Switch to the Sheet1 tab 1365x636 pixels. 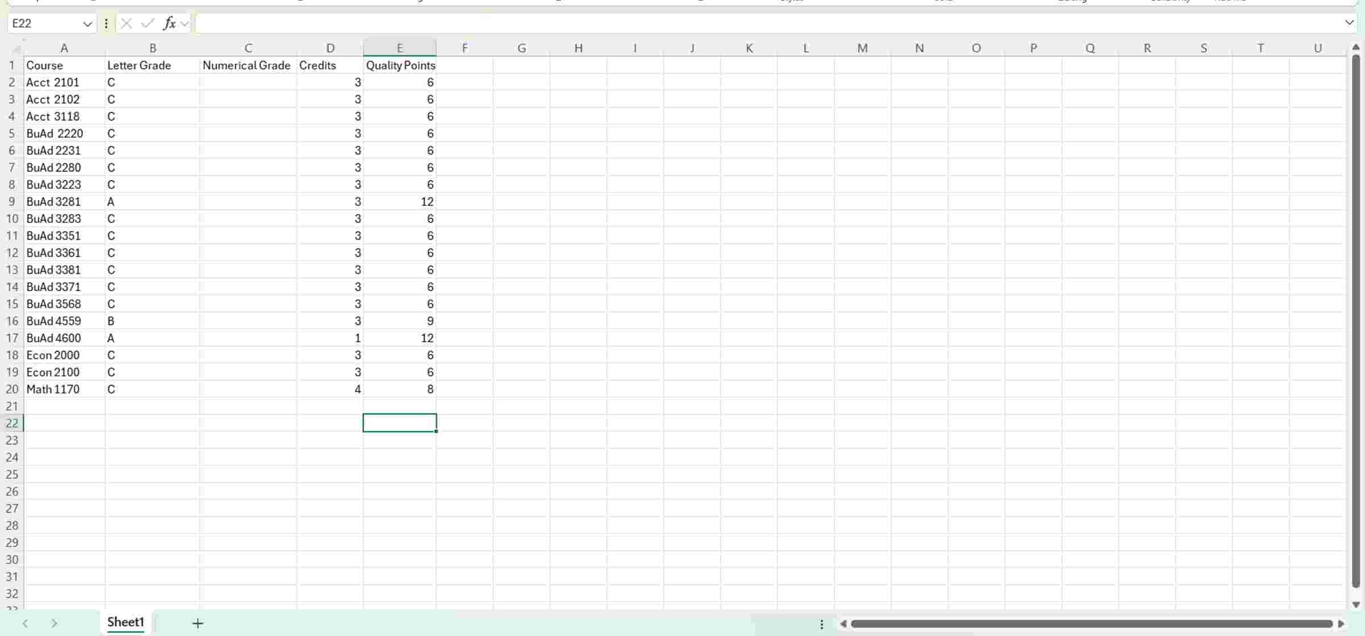126,622
